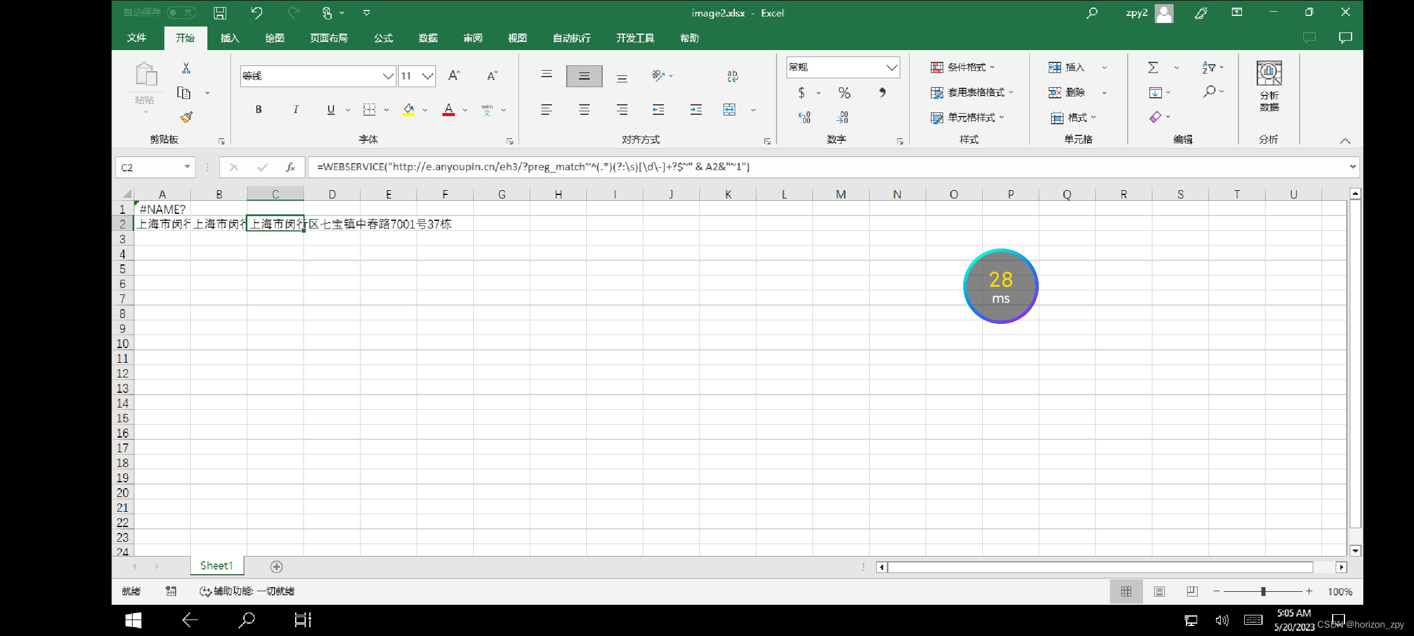Toggle top vertical alignment

click(547, 74)
